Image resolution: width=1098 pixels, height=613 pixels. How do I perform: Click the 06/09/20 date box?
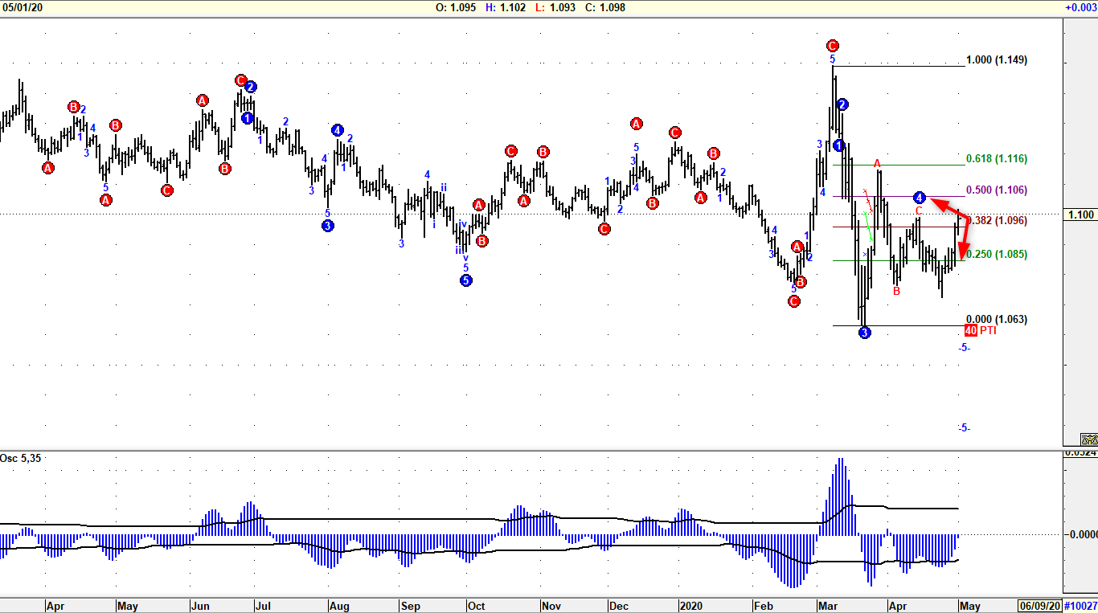[x=1039, y=606]
